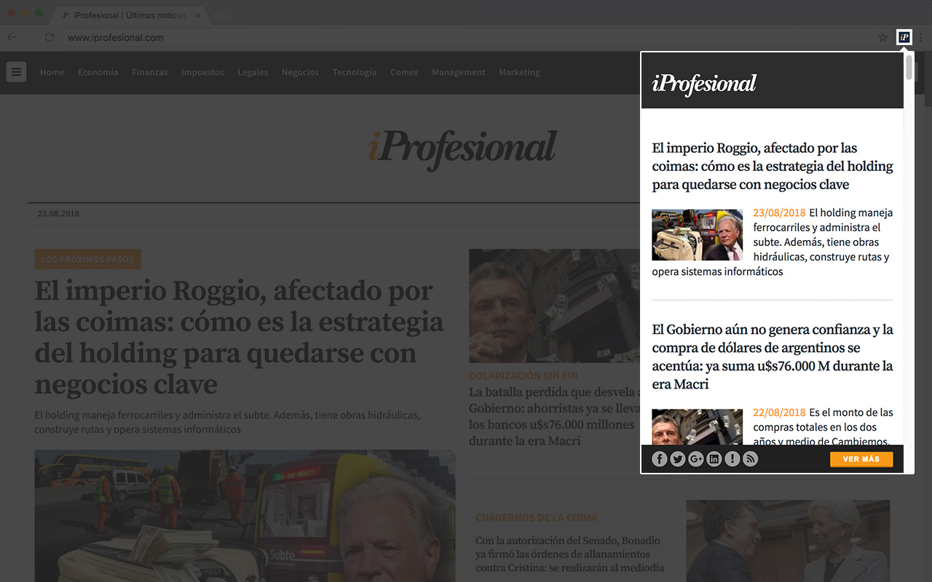The height and width of the screenshot is (582, 932).
Task: Click the iProfesional logo in popup header
Action: point(704,84)
